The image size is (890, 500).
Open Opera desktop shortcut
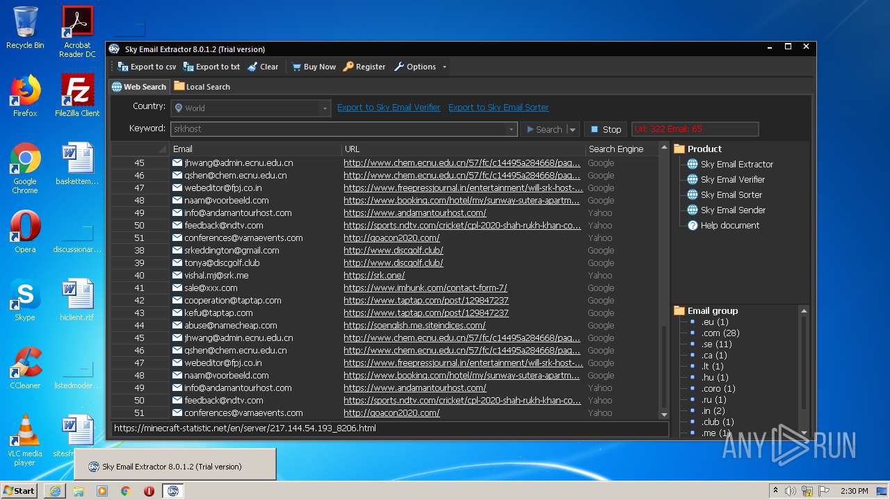pos(25,232)
